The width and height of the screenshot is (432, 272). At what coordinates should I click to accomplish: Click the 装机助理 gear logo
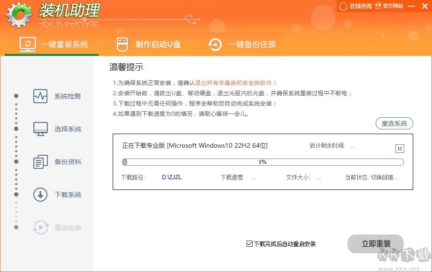pos(18,14)
